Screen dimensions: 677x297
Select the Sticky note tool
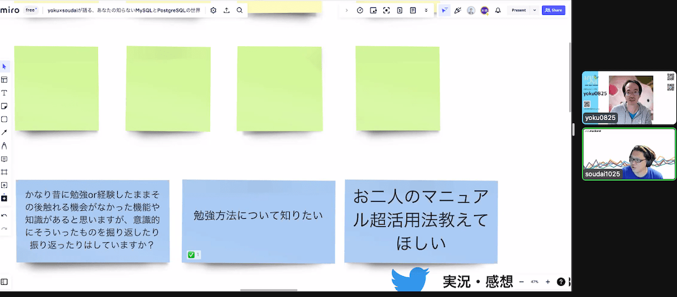click(4, 106)
